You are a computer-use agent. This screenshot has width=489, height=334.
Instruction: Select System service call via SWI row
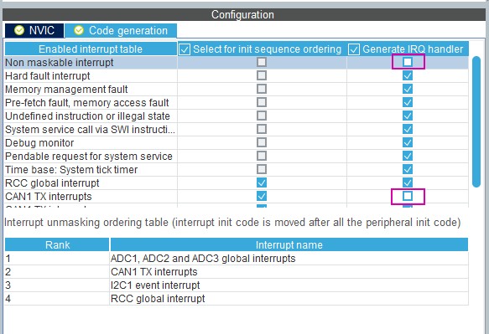coord(90,130)
